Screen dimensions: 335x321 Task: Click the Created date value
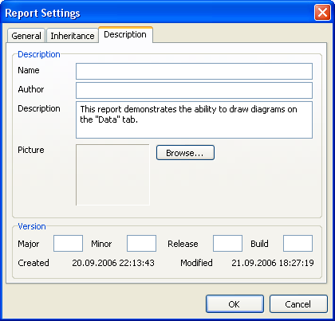(x=113, y=263)
